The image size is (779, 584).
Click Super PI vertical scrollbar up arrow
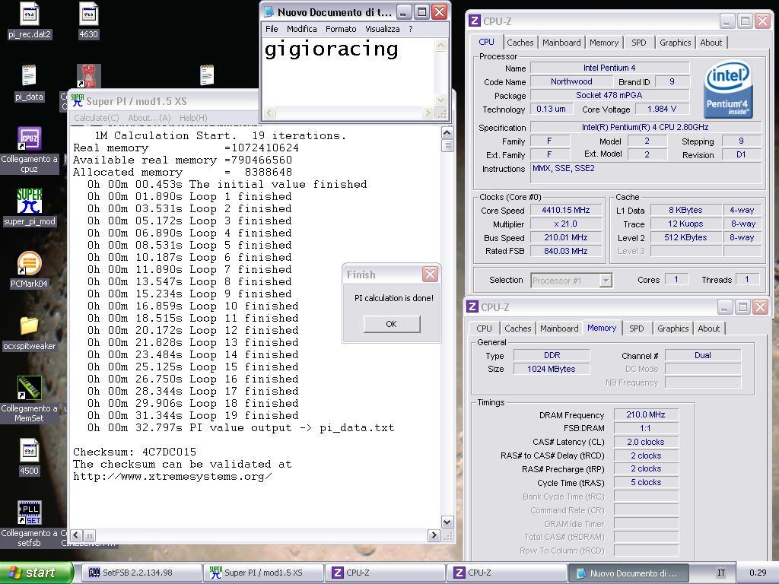(447, 133)
